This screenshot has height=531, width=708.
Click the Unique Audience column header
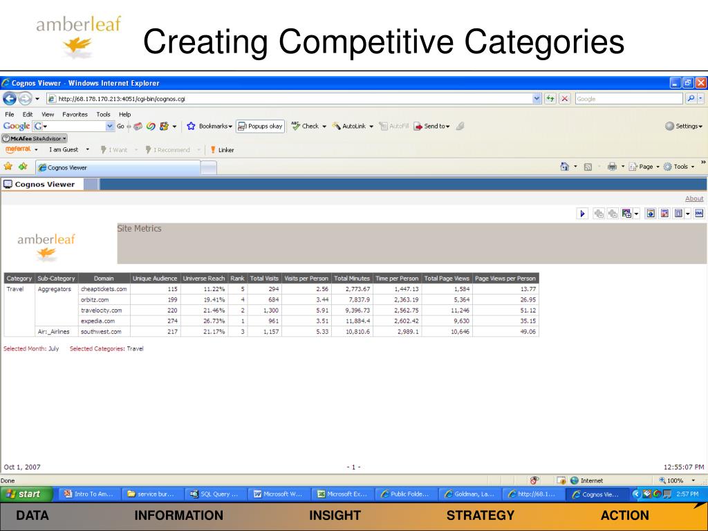155,278
